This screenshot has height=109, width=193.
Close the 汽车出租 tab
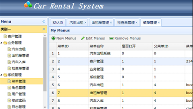pyautogui.click(x=85, y=23)
